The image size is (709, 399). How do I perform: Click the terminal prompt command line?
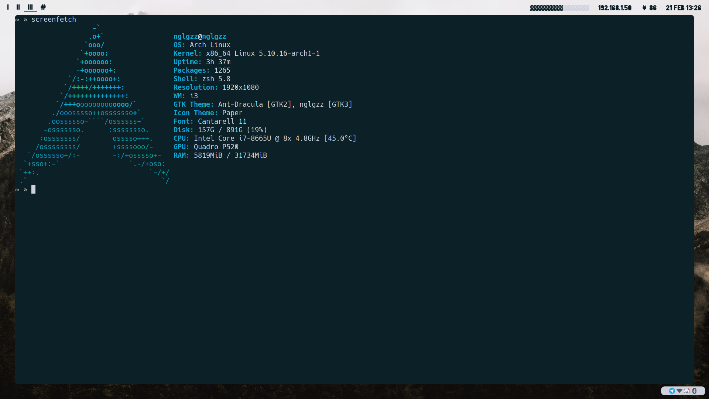pyautogui.click(x=33, y=190)
